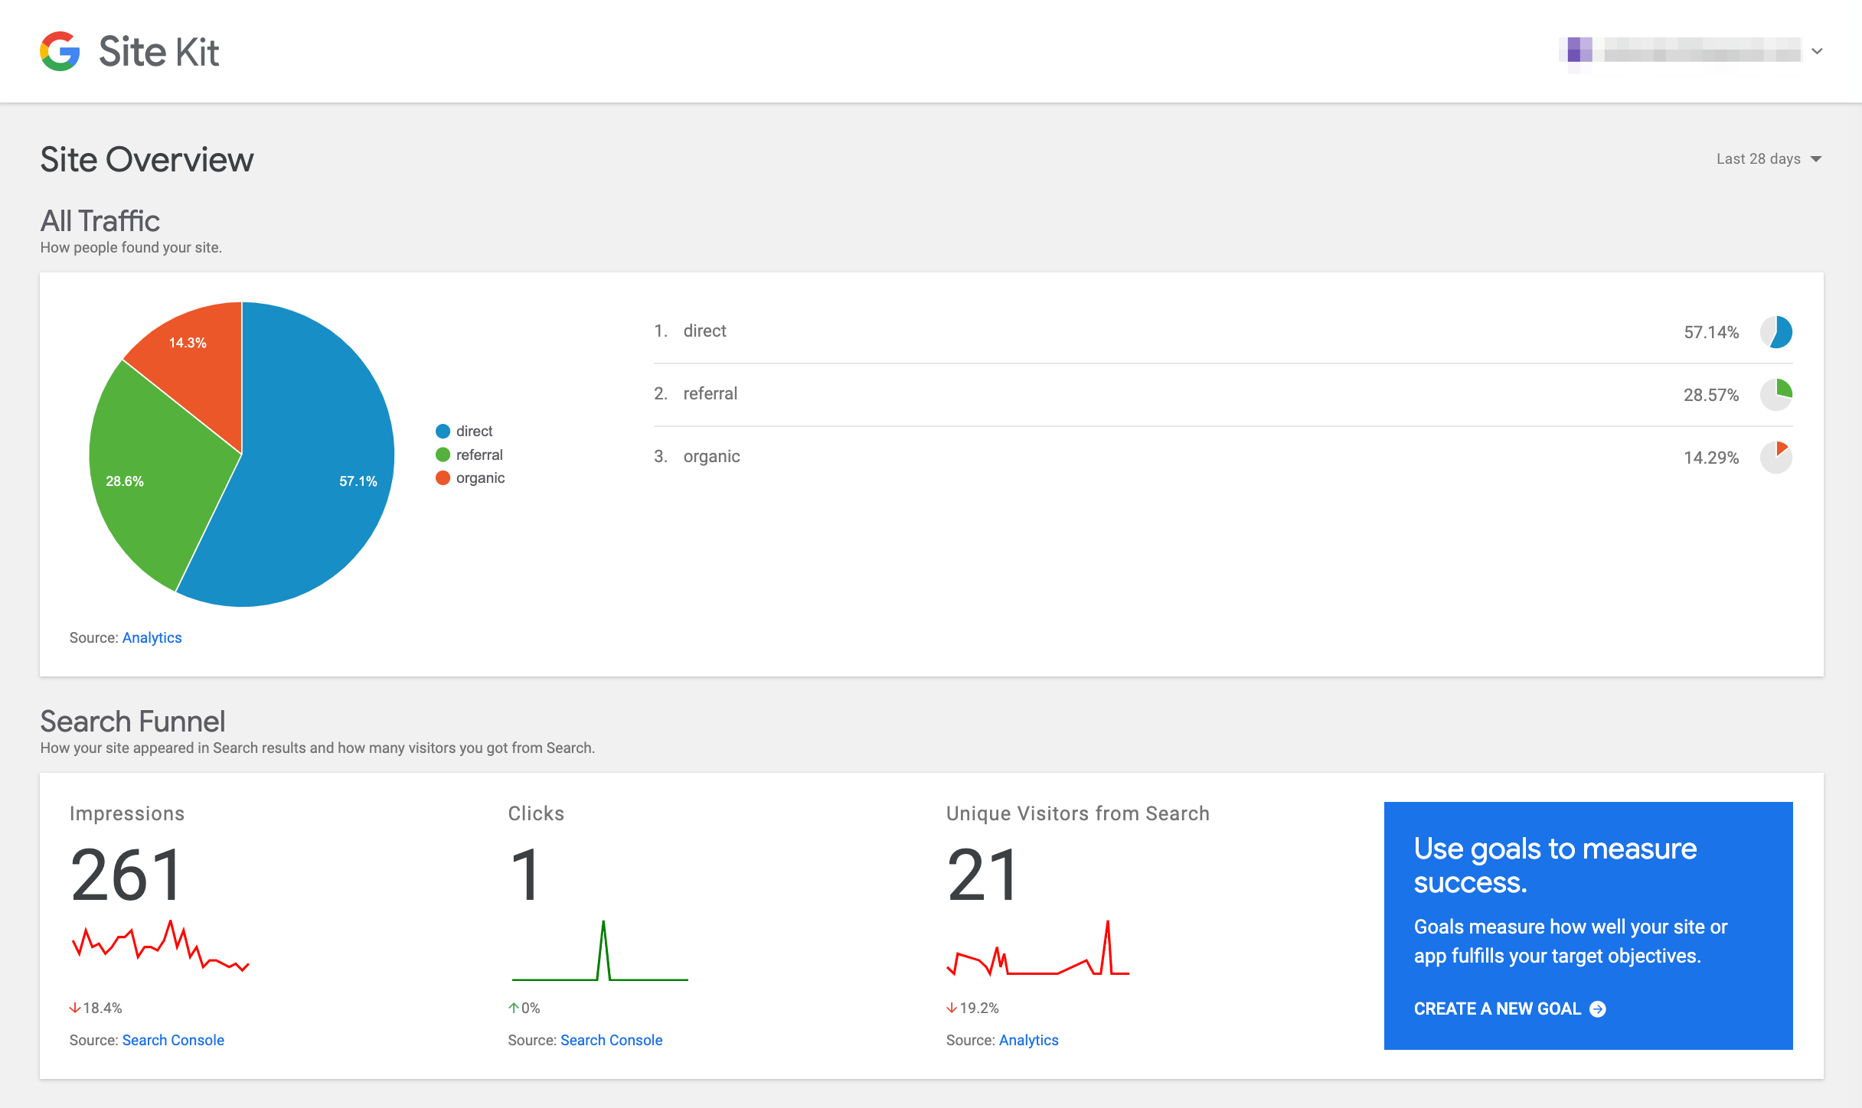This screenshot has height=1108, width=1862.
Task: Click the Google G logo icon
Action: point(60,51)
